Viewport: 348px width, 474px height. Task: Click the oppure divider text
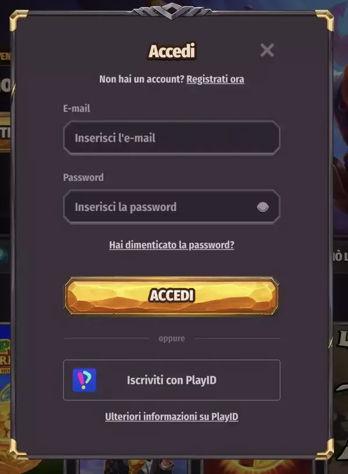click(x=172, y=338)
